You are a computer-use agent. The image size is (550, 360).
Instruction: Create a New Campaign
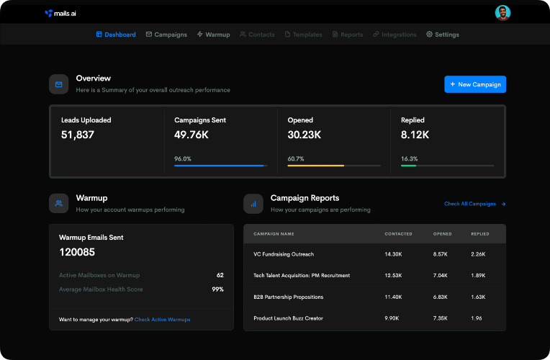click(475, 84)
